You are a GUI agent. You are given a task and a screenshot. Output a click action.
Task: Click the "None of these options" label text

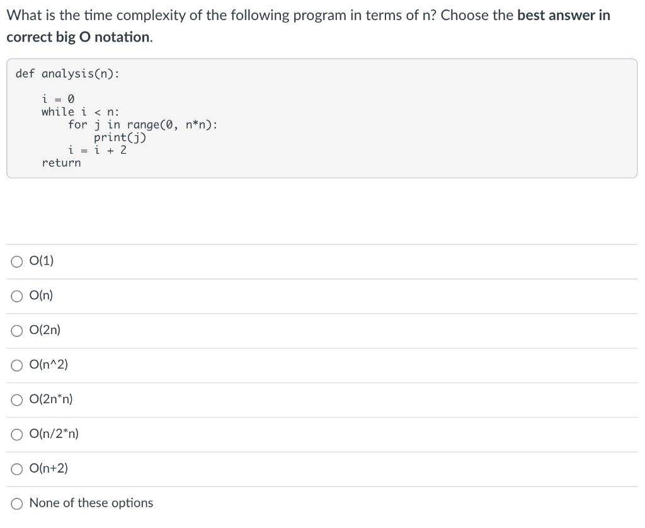coord(91,503)
